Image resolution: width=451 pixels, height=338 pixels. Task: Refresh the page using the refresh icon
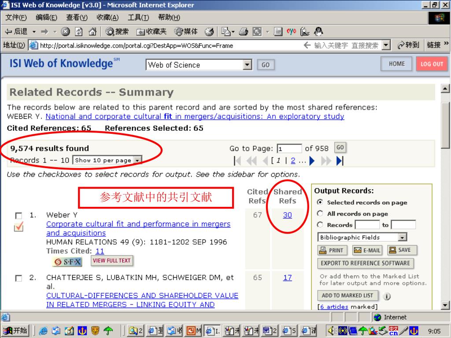[x=79, y=32]
